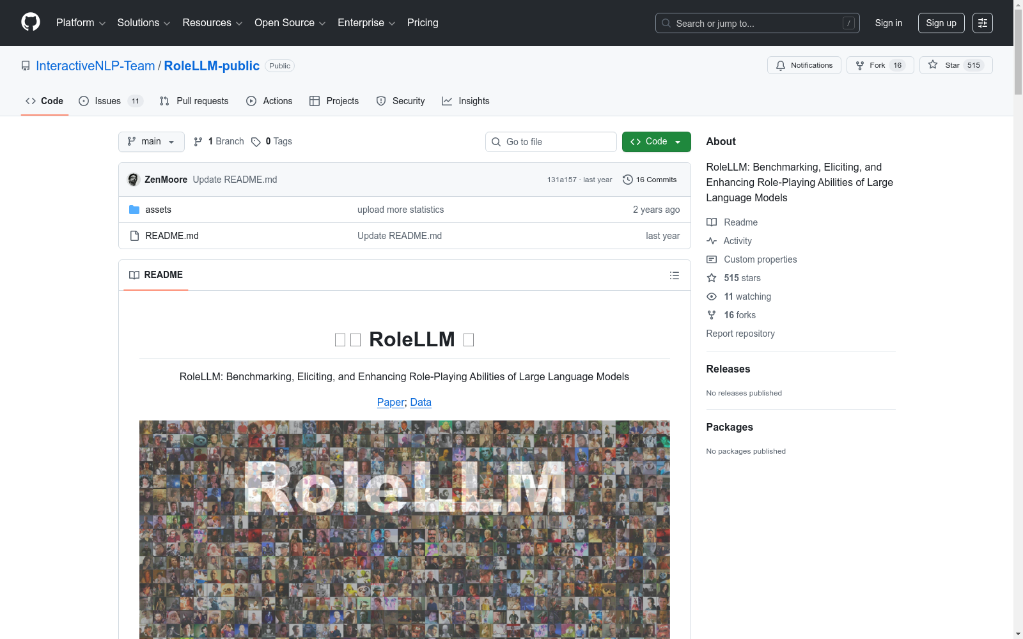
Task: Click the README.md file icon
Action: [134, 236]
